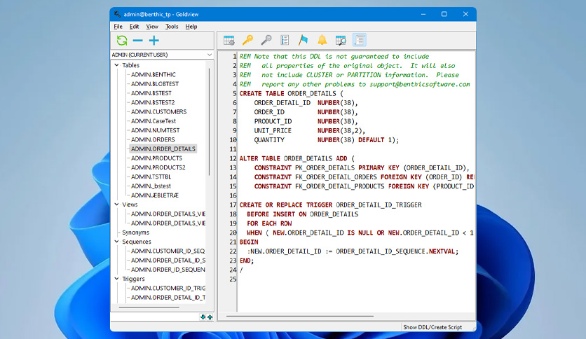The image size is (586, 339).
Task: Select the ADMIN.TSTTBL table
Action: (151, 177)
